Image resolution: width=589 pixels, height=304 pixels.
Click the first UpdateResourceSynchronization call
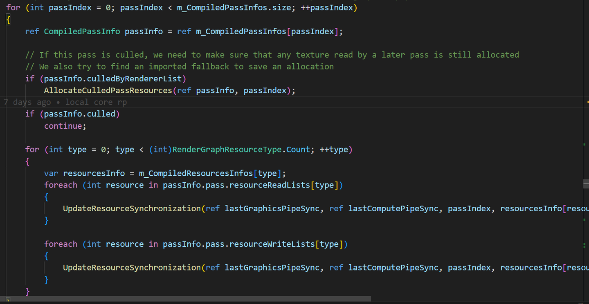click(131, 208)
